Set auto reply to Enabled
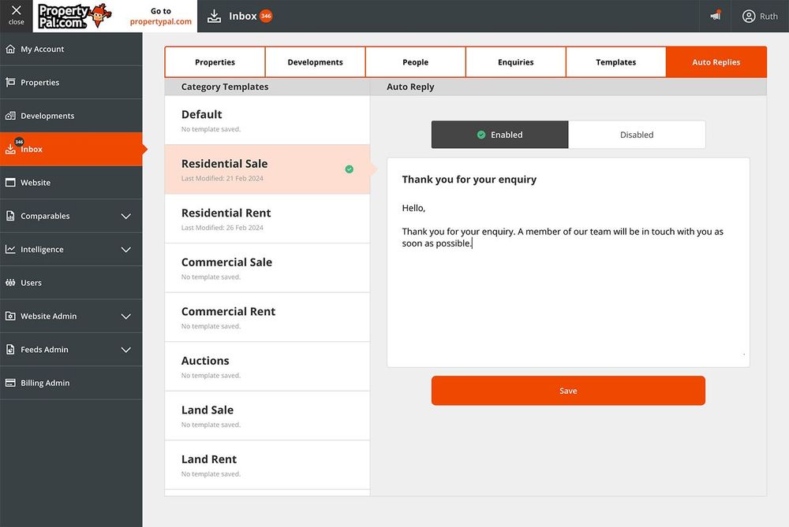This screenshot has width=789, height=527. pyautogui.click(x=499, y=135)
